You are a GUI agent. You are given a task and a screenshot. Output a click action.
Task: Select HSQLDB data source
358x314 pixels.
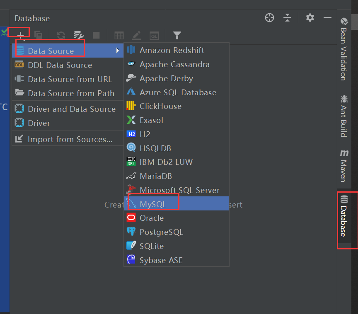(x=177, y=148)
